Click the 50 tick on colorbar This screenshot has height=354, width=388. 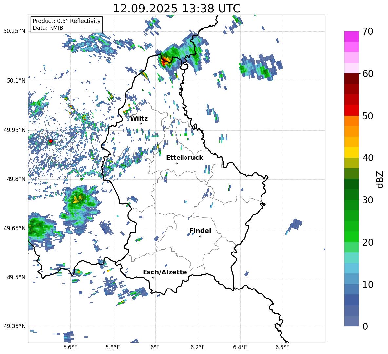[367, 116]
